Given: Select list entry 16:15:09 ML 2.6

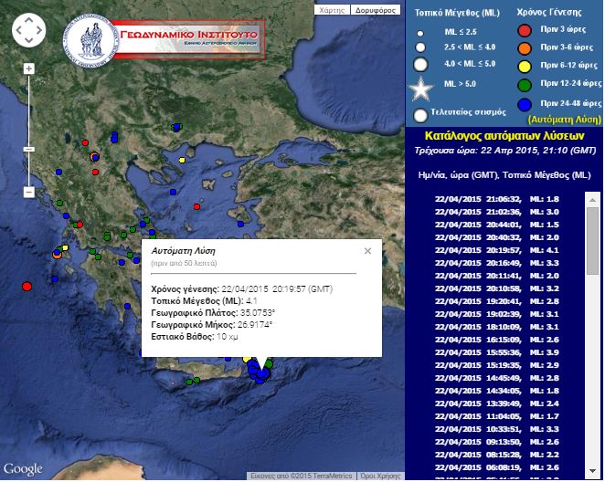Looking at the screenshot, I should point(496,340).
